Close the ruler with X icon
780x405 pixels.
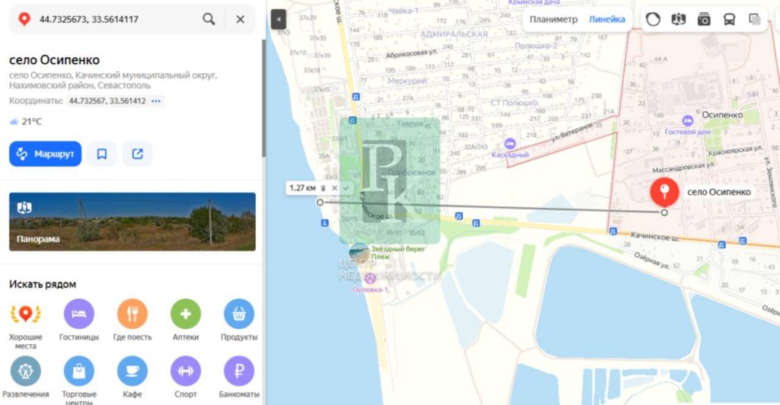pyautogui.click(x=334, y=188)
